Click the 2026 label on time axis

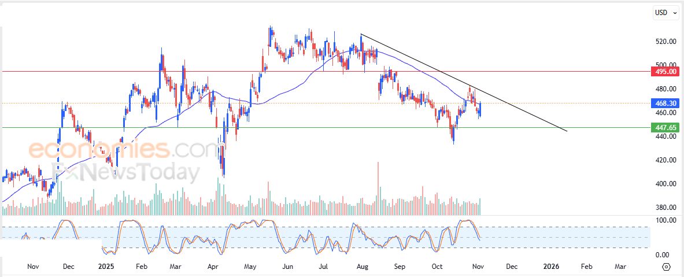point(551,267)
